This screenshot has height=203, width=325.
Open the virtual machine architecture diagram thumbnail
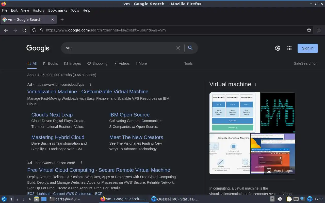pos(235,113)
